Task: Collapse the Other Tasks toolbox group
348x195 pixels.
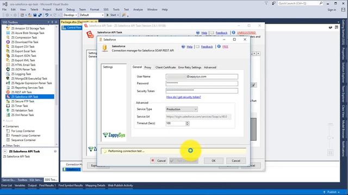Action: 4,146
